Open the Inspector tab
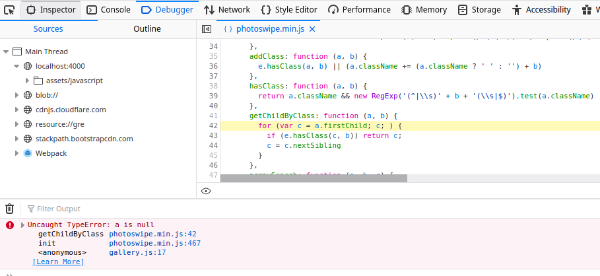 [51, 10]
